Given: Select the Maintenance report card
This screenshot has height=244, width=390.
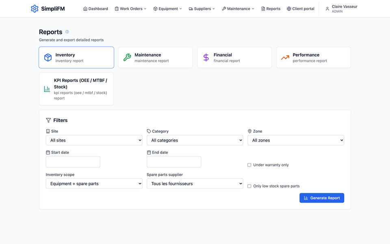Looking at the screenshot, I should pyautogui.click(x=156, y=57).
